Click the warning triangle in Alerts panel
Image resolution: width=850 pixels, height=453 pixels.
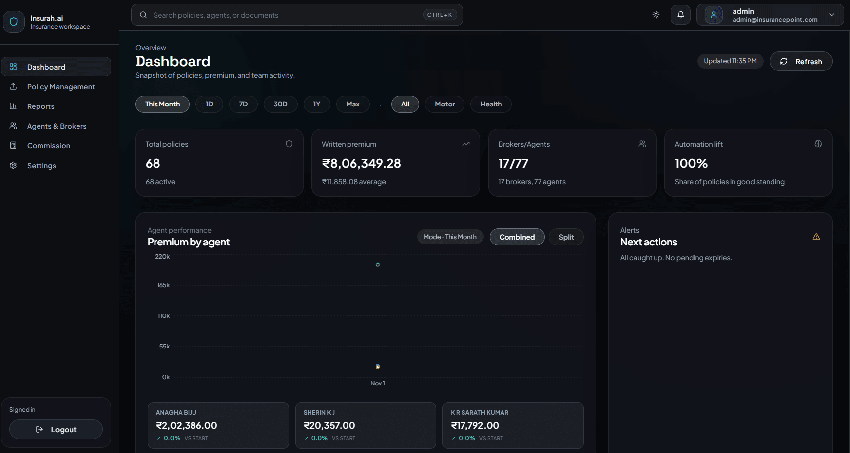click(816, 237)
